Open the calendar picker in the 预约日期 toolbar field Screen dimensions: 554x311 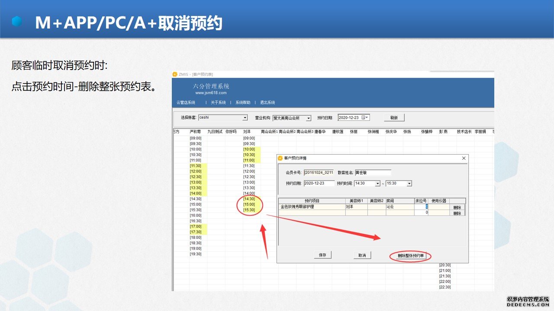363,117
